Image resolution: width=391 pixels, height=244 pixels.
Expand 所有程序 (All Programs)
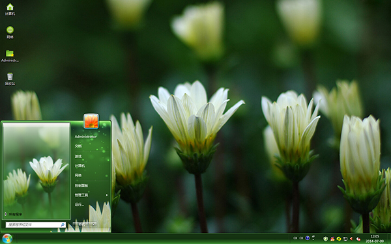[14, 214]
